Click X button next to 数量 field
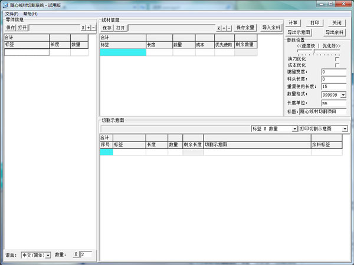Image resolution: width=354 pixels, height=265 pixels. tap(76, 254)
